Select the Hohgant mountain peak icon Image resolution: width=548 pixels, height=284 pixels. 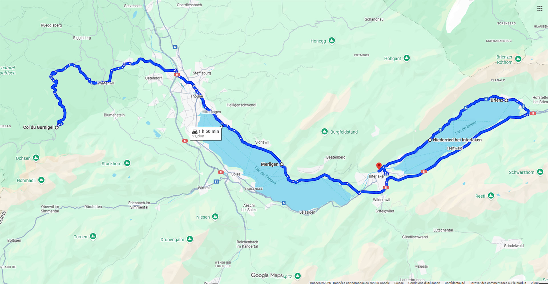coord(407,58)
